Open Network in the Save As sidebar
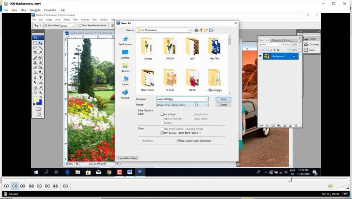352x199 pixels. tap(125, 94)
